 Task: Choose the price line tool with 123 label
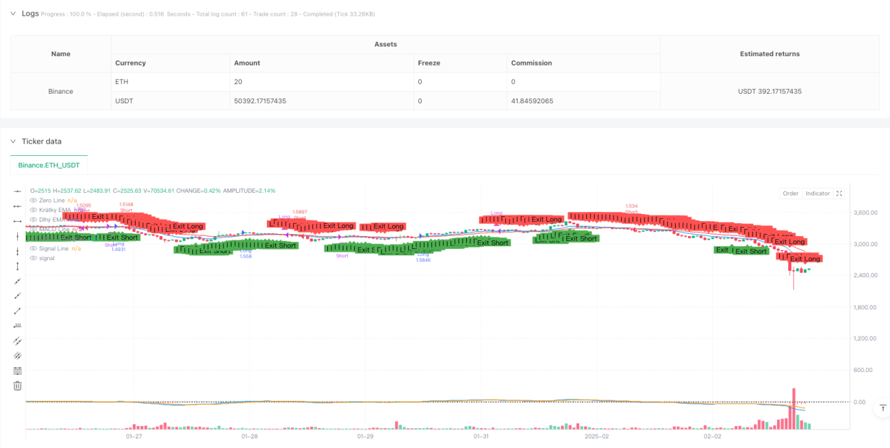pos(17,326)
